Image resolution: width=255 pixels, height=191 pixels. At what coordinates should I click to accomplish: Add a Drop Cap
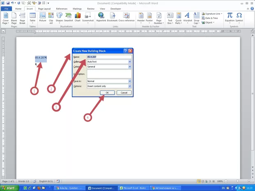197,18
